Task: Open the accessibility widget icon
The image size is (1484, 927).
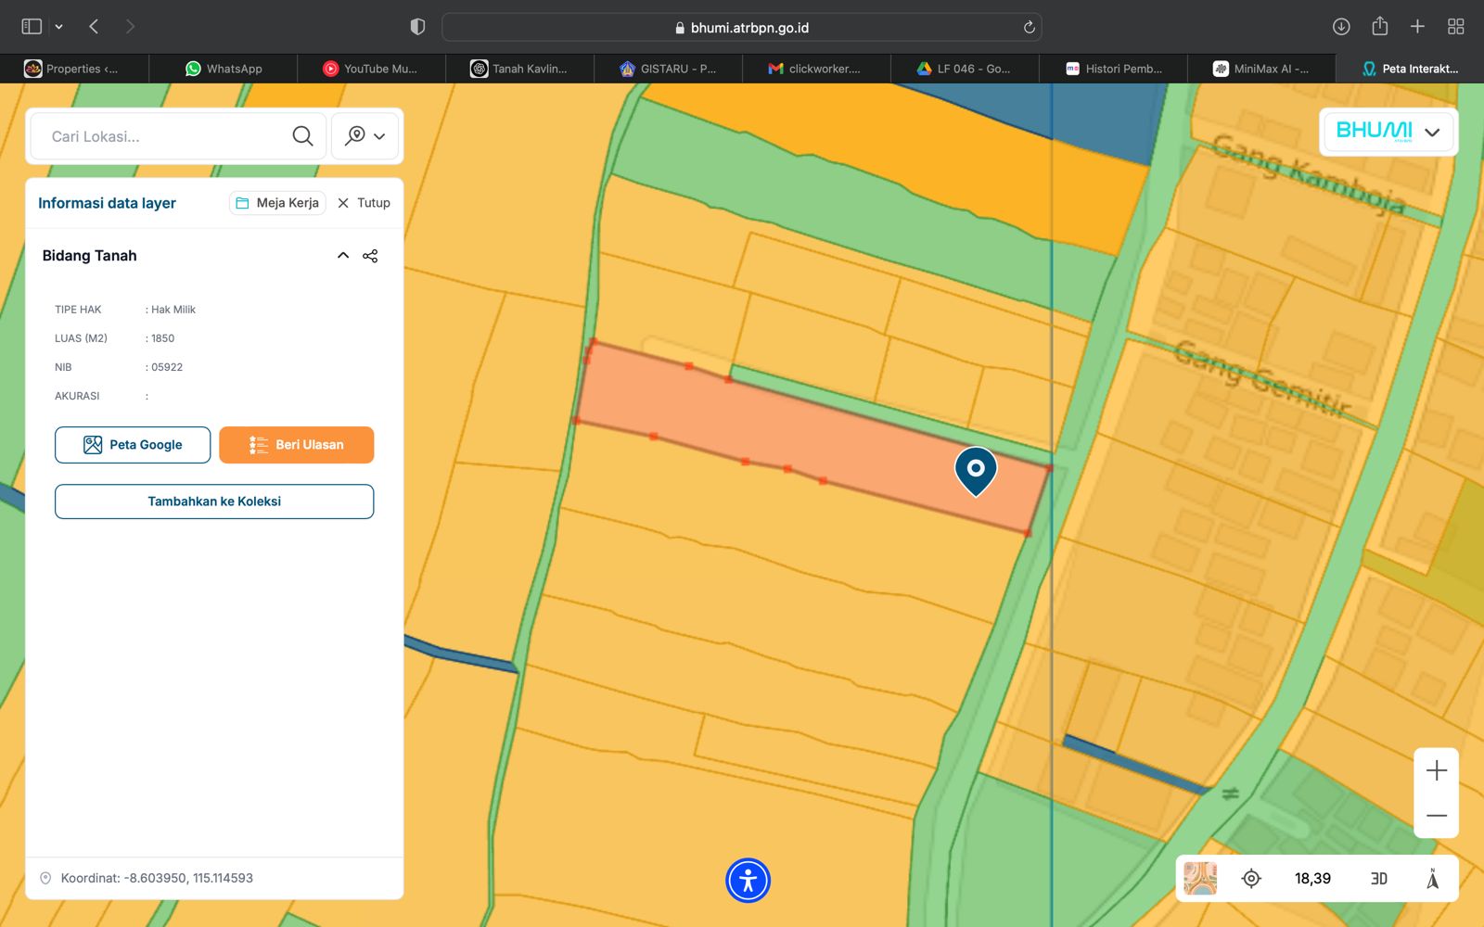Action: pyautogui.click(x=748, y=881)
